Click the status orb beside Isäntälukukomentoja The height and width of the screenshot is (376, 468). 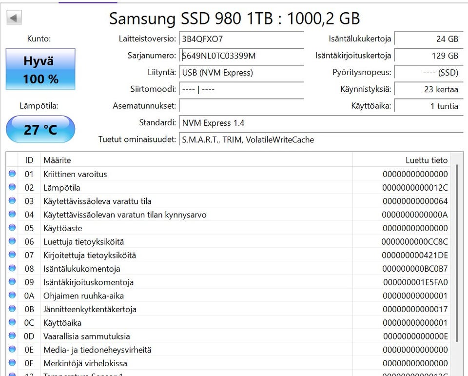pyautogui.click(x=12, y=269)
